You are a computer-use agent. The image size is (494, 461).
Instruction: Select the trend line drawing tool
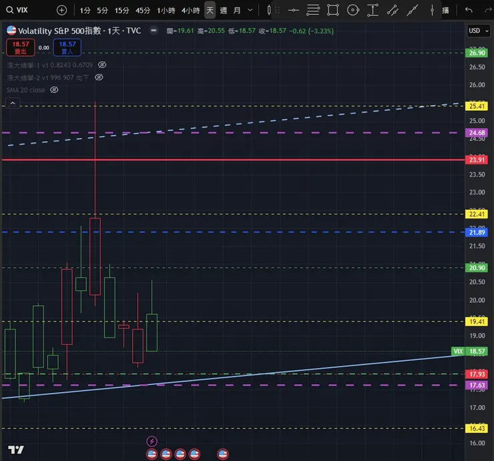pos(412,11)
